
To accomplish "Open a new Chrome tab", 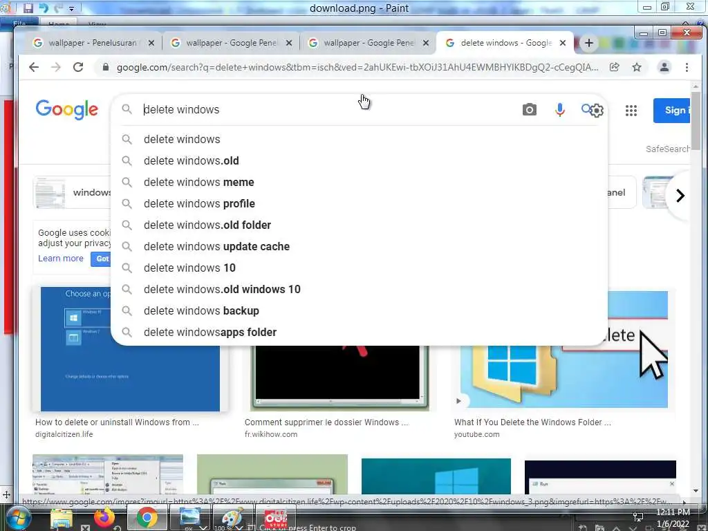I will click(x=589, y=43).
